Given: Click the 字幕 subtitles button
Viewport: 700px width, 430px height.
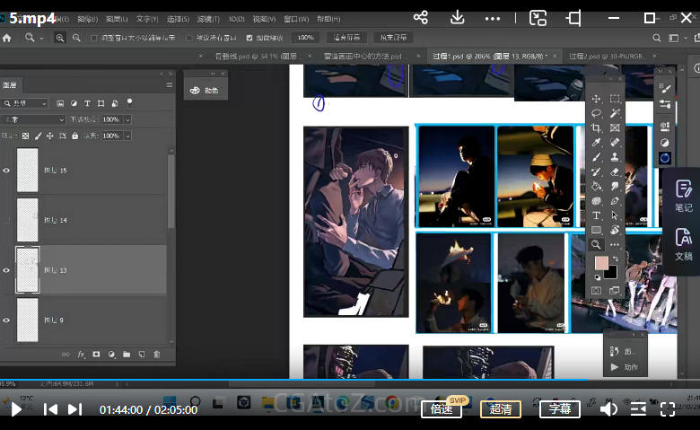Looking at the screenshot, I should click(x=559, y=409).
